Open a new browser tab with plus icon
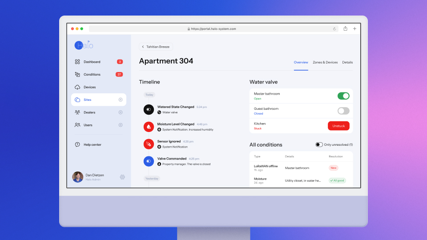This screenshot has width=427, height=240. click(354, 28)
